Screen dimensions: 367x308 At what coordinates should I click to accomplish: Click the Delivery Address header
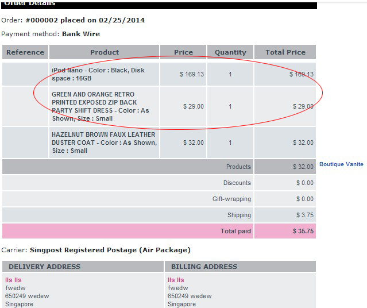tap(45, 267)
